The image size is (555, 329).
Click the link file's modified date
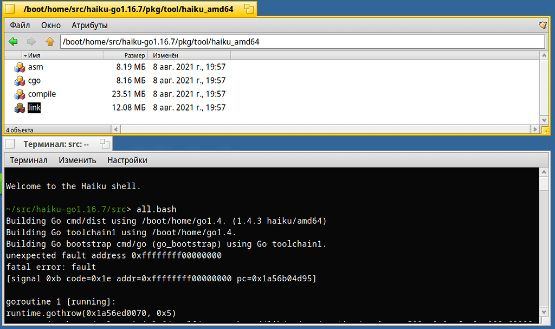coord(189,108)
